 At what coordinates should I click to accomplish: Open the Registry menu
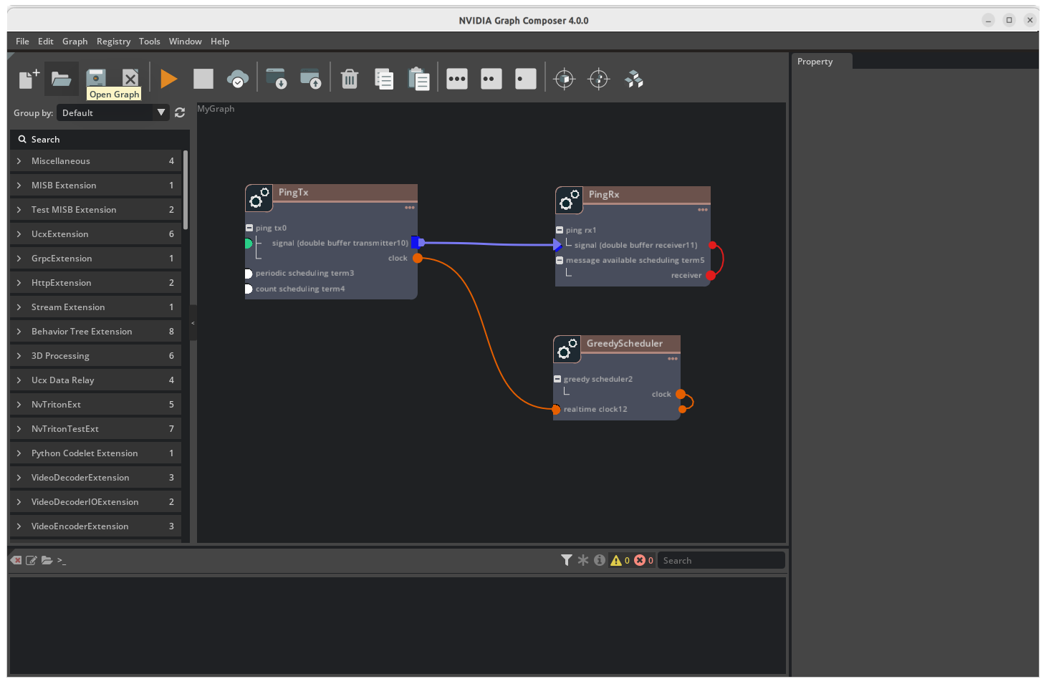pos(113,42)
